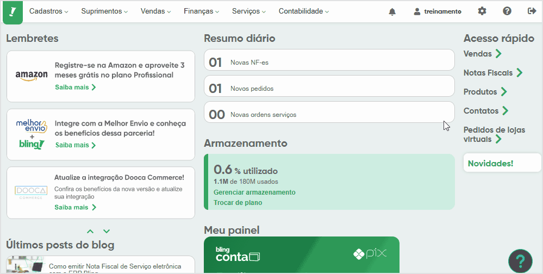Expand the Cadastros menu

48,11
